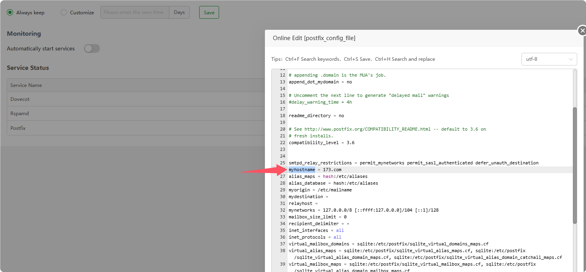
Task: Click the code editor vertical scrollbar
Action: tap(574, 165)
